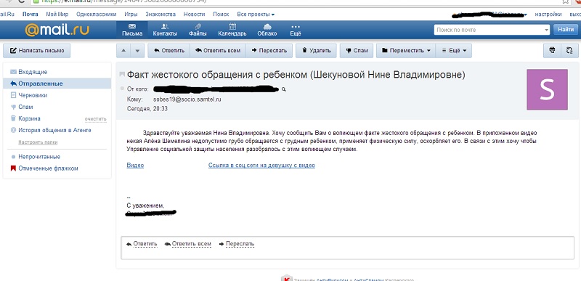Image resolution: width=581 pixels, height=281 pixels.
Task: Expand the Все проекты dropdown
Action: 256,15
